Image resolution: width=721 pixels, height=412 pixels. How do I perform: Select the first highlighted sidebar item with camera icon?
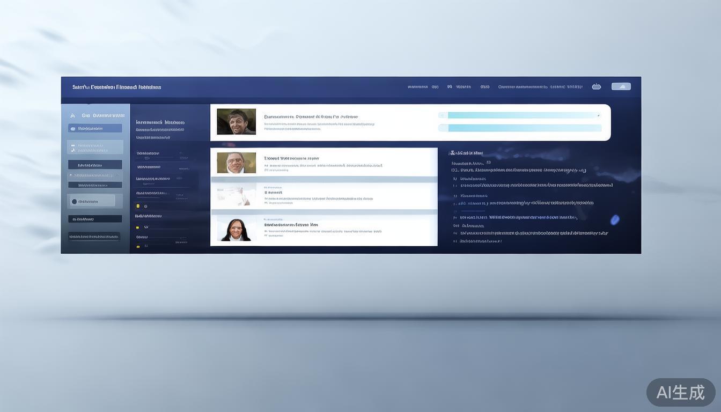[x=95, y=128]
